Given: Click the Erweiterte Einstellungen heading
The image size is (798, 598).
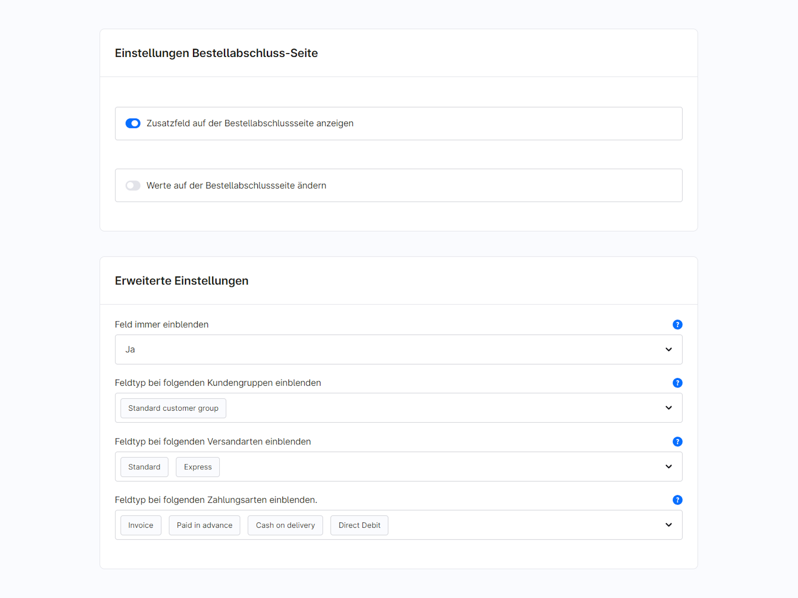Looking at the screenshot, I should point(182,281).
